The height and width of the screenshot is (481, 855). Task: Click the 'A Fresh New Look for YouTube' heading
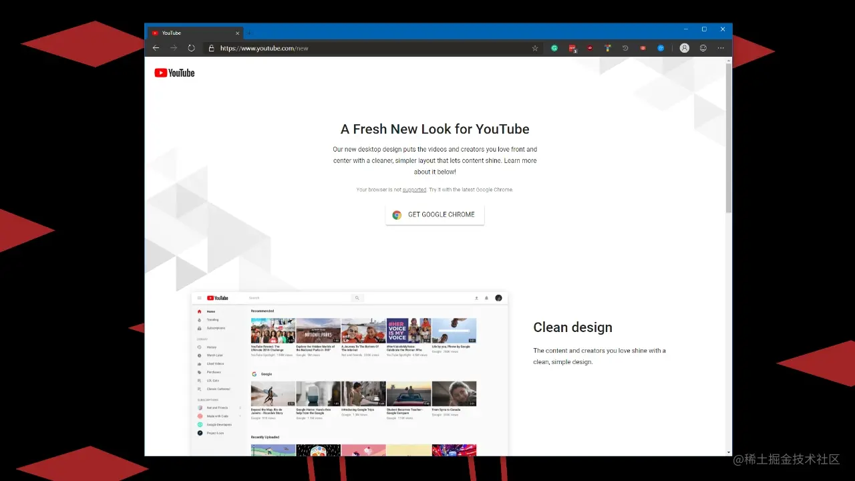pos(435,129)
